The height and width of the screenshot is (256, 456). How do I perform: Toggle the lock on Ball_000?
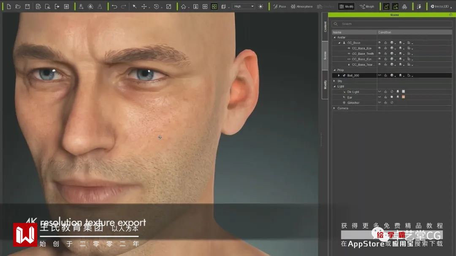385,75
